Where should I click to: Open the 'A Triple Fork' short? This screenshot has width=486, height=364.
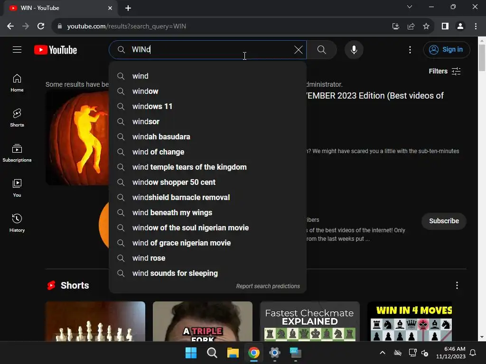[202, 321]
